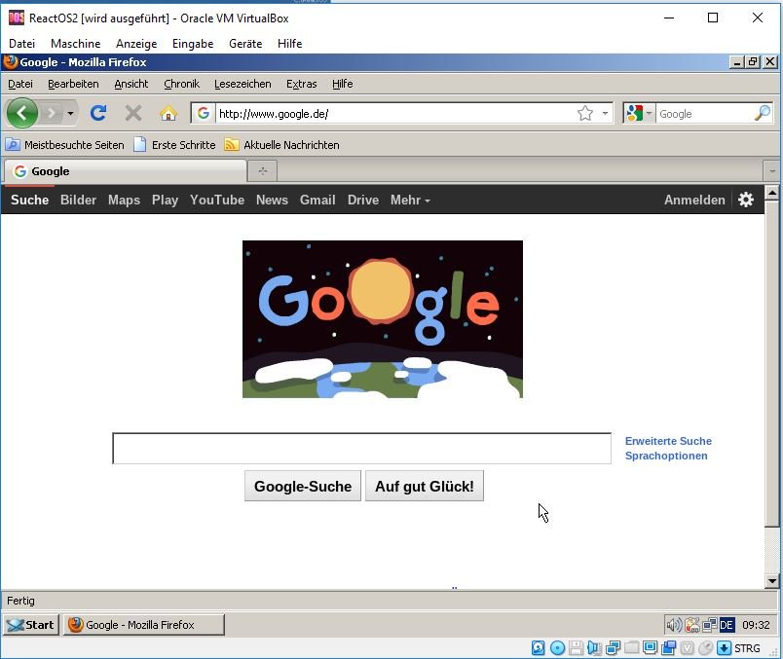Image resolution: width=783 pixels, height=659 pixels.
Task: Open Erweiterte Suche link
Action: [668, 441]
